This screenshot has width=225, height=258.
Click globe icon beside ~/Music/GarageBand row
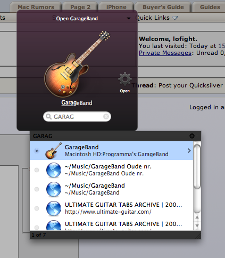pos(54,189)
